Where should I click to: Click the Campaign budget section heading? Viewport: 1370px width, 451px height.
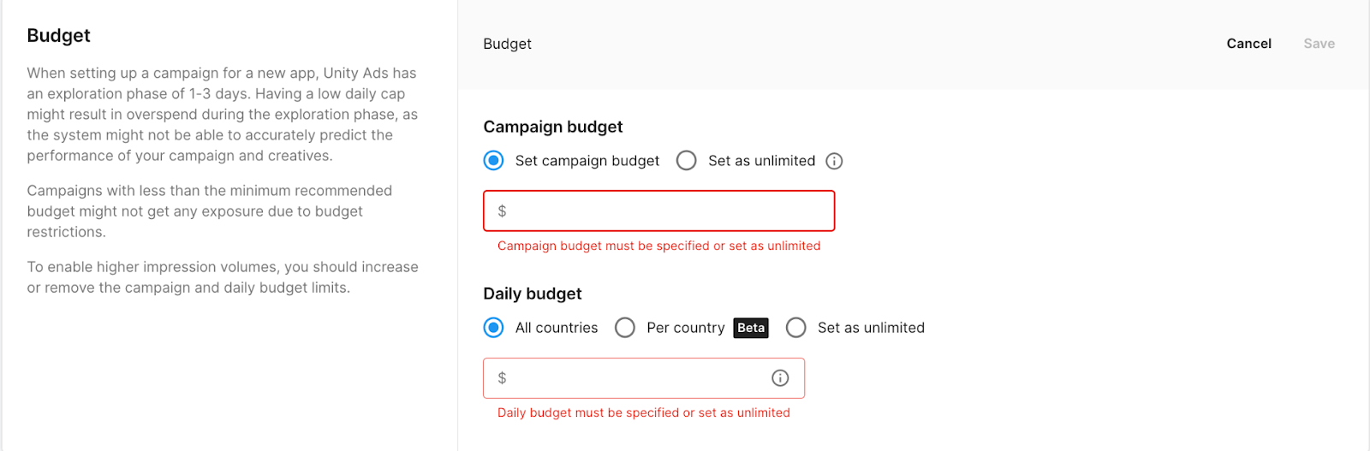coord(553,127)
